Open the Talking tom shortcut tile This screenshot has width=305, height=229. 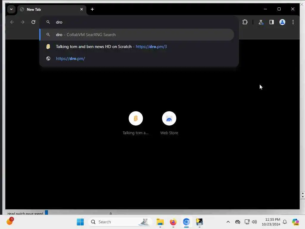(x=136, y=123)
